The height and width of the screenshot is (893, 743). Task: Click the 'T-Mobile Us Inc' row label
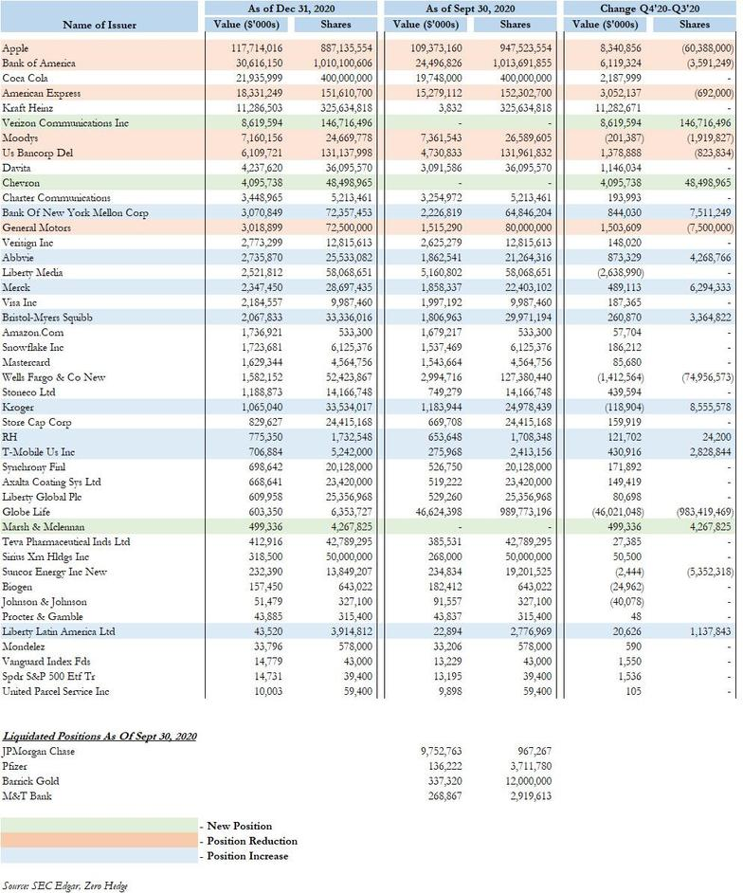coord(38,451)
